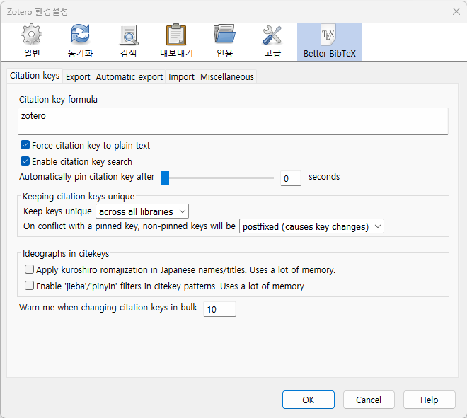Image resolution: width=467 pixels, height=418 pixels.
Task: Click the Cancel button
Action: (369, 400)
